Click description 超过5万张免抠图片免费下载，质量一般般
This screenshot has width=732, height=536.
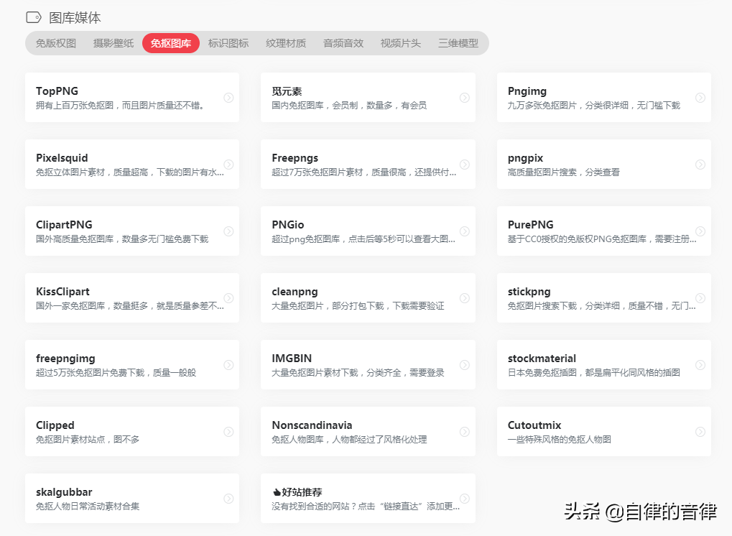pyautogui.click(x=116, y=373)
